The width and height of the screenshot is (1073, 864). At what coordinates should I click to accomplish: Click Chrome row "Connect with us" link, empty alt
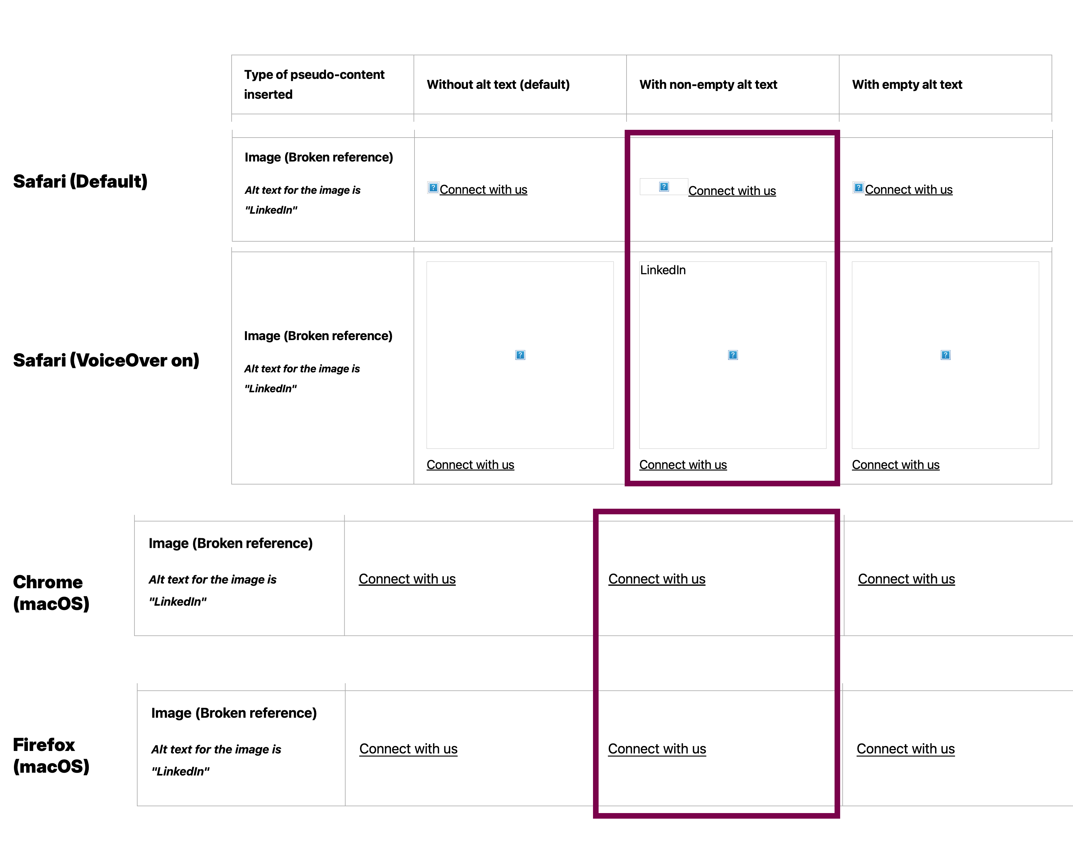coord(906,579)
